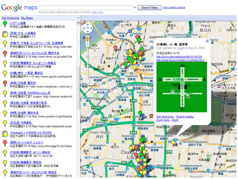Image resolution: width=238 pixels, height=179 pixels.
Task: Click the yellow pin beside the jiyuken.co.jp entry
Action: point(5,114)
